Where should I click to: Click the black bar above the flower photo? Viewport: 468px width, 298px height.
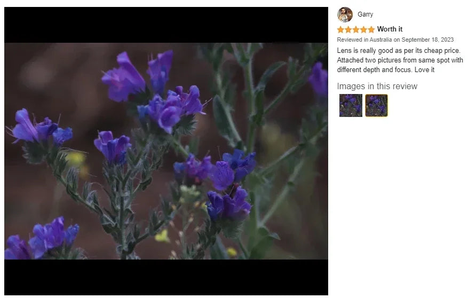(x=166, y=25)
